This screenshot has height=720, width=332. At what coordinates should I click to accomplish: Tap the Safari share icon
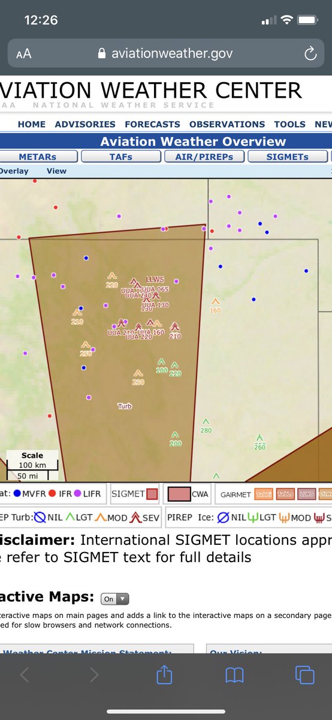point(164,675)
